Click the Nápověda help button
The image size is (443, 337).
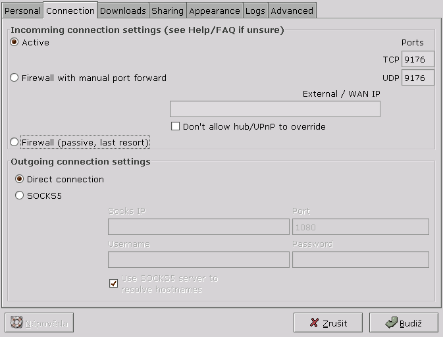tap(39, 323)
